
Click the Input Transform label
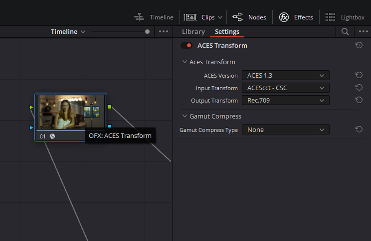(x=217, y=88)
